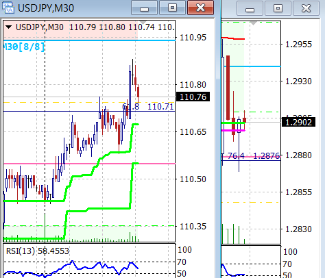Click the chart shift marker on USDJPY chart
This screenshot has height=278, width=325.
pyautogui.click(x=143, y=23)
